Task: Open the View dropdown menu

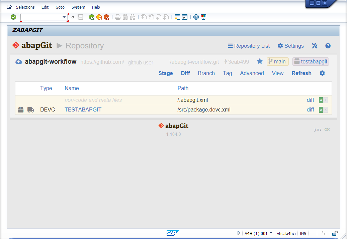Action: click(278, 73)
